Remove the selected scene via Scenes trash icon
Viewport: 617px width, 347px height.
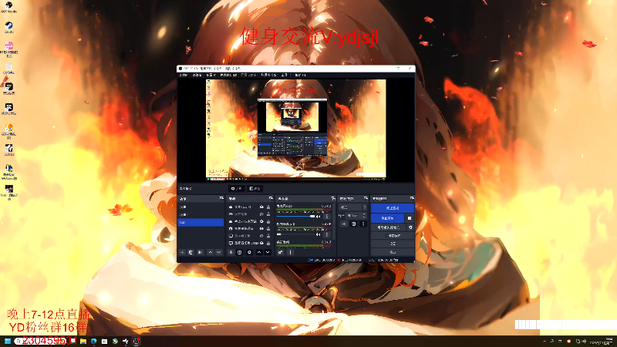point(190,252)
